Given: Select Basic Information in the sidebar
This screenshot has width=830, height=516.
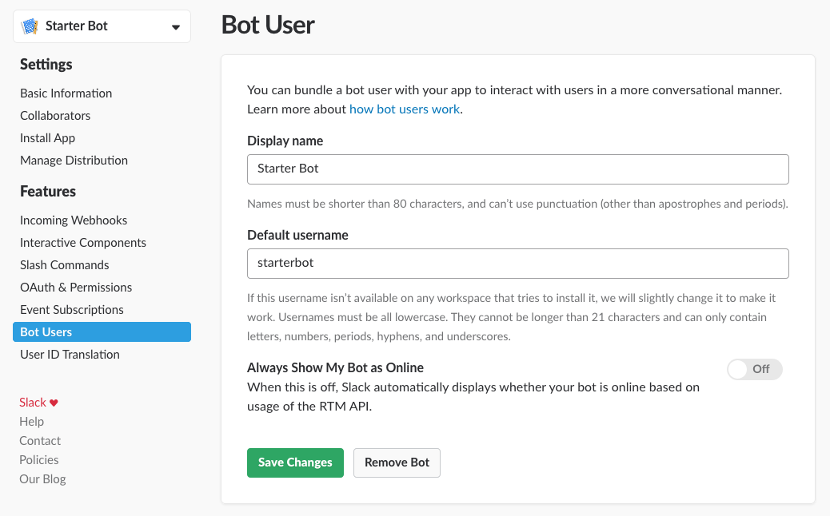Looking at the screenshot, I should click(x=66, y=93).
